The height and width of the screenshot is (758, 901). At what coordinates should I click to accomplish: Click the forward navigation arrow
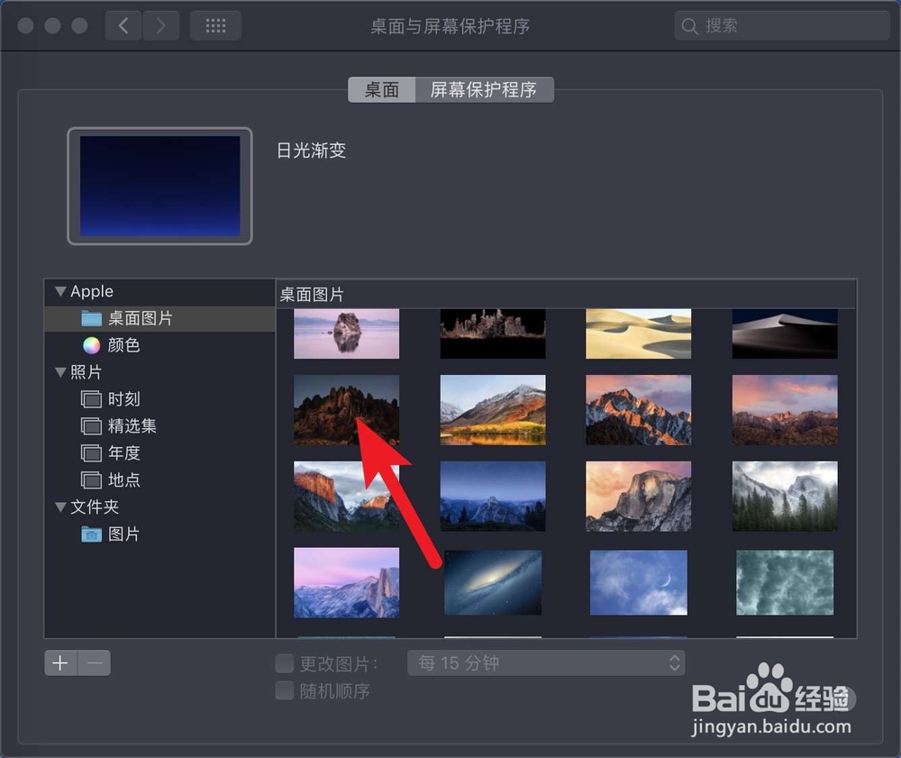[161, 25]
